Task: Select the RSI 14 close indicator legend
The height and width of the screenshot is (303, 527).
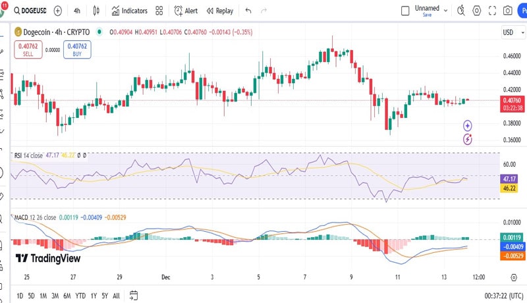Action: [28, 155]
